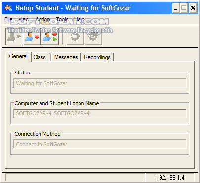Open the View menu
Screen dimensions: 200x183
[x=24, y=19]
